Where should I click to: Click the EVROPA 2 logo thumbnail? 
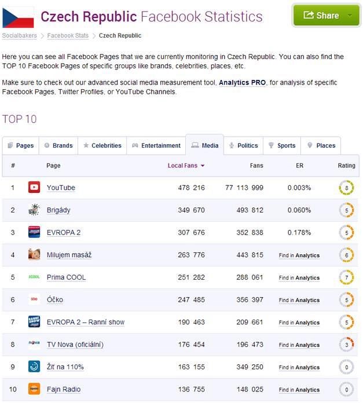(x=34, y=232)
